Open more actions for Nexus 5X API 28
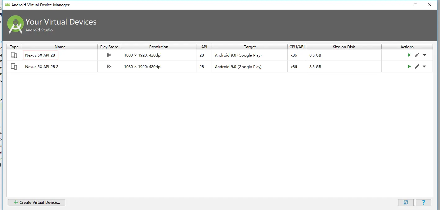440x210 pixels. coord(424,55)
